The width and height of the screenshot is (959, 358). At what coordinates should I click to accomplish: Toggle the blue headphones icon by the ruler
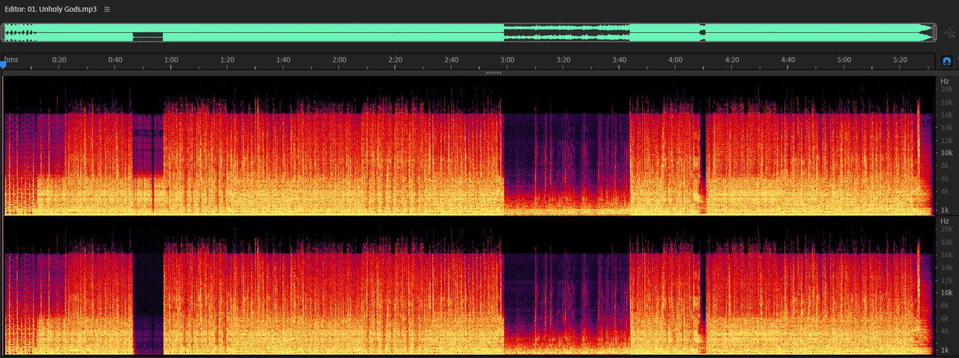(x=947, y=61)
